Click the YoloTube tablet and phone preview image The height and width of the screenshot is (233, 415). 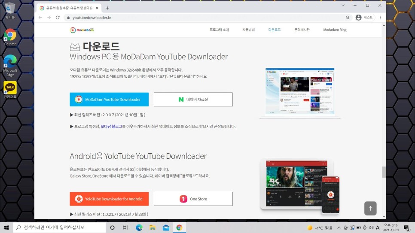(300, 186)
